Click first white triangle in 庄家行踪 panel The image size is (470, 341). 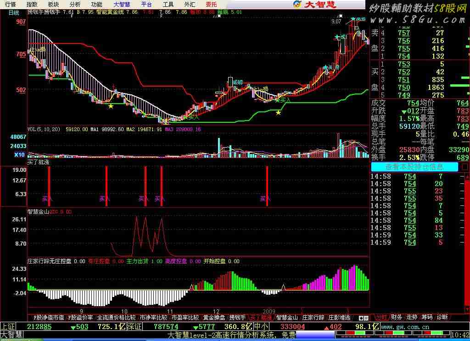point(191,287)
